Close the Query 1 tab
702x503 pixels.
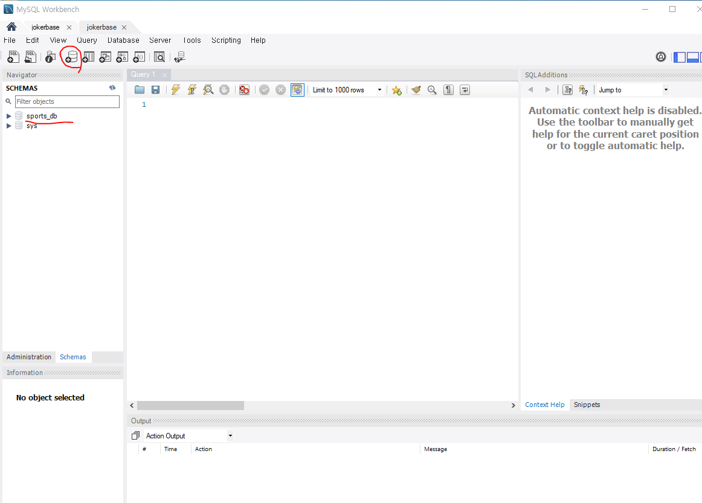(164, 75)
